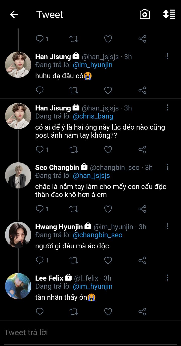Screen dimensions: 181x346
Task: Open the @chris_bang mention link
Action: point(93,116)
